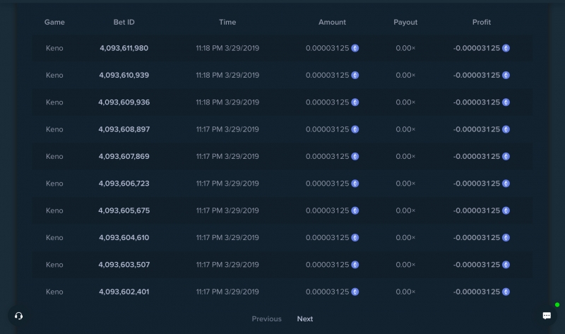The width and height of the screenshot is (565, 334).
Task: Open bet ID 4,093,607,869
Action: 124,156
